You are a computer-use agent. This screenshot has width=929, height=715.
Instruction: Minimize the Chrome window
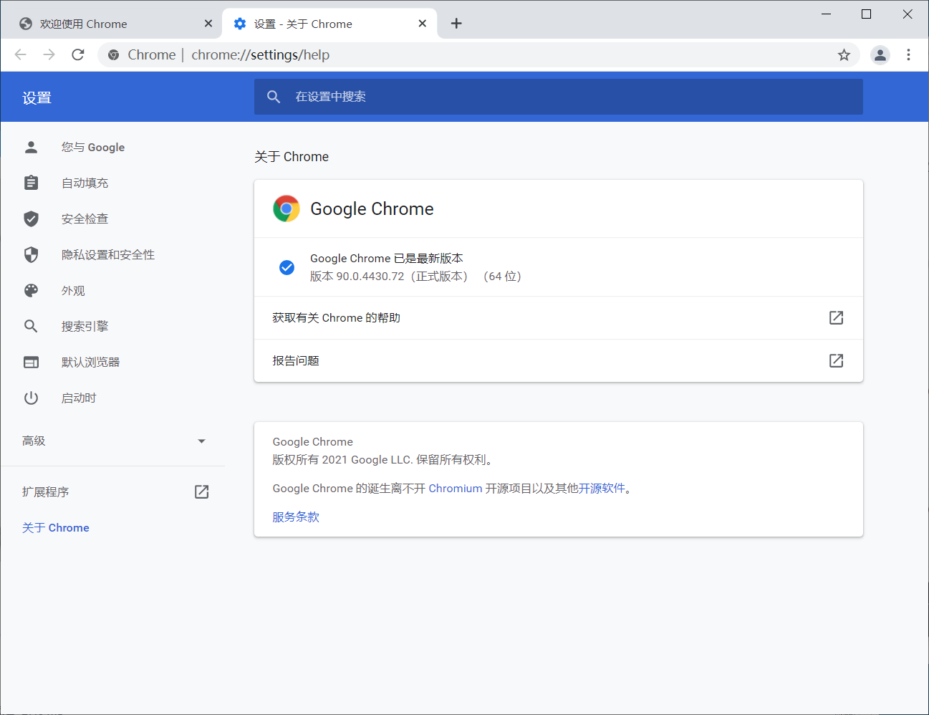coord(826,14)
